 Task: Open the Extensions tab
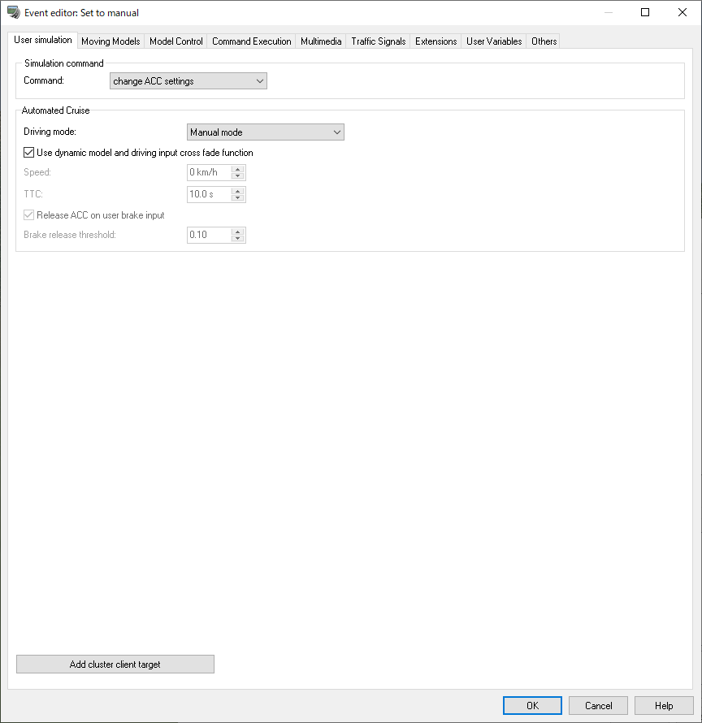click(435, 41)
